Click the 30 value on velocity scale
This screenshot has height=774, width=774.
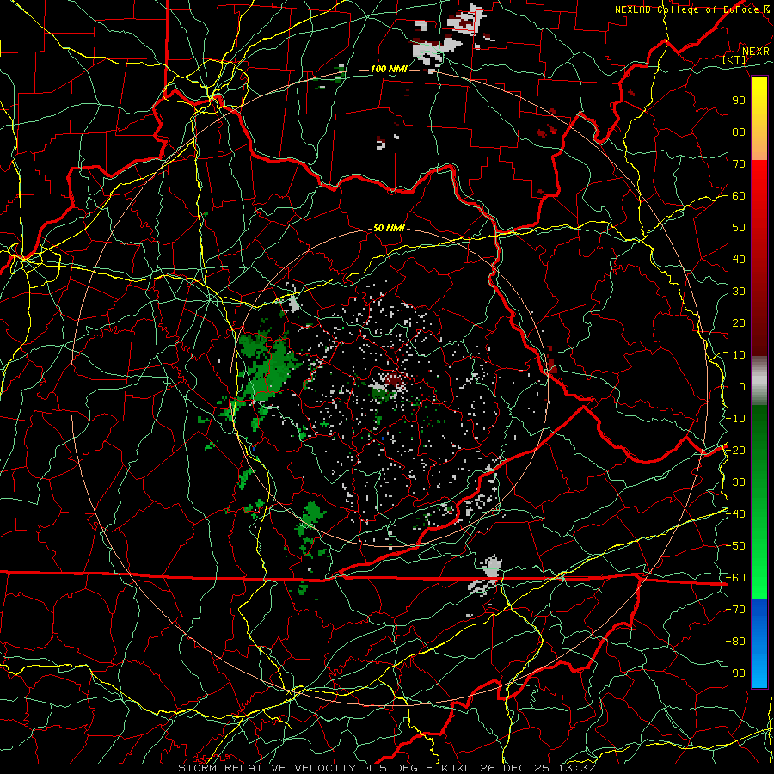pyautogui.click(x=739, y=292)
